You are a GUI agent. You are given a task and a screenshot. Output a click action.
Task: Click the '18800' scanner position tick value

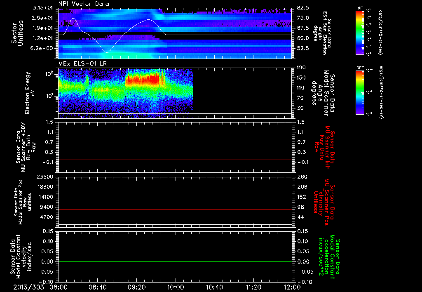pyautogui.click(x=45, y=187)
